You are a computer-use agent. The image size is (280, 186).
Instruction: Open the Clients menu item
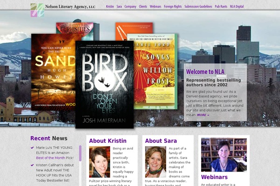point(143,7)
